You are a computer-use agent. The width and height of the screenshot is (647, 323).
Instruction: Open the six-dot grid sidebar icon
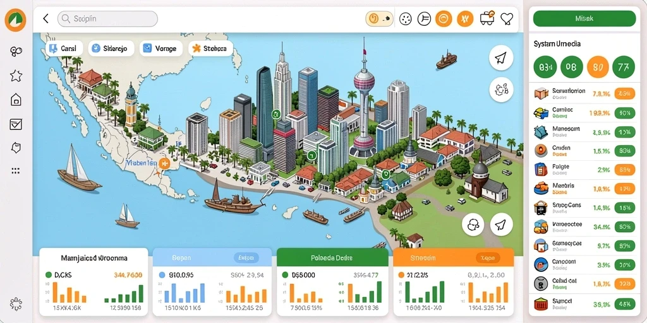pyautogui.click(x=16, y=170)
